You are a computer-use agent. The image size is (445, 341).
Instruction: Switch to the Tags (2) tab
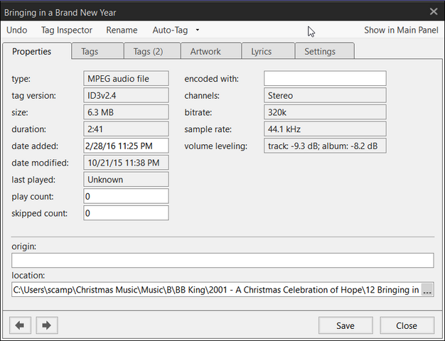(x=152, y=51)
